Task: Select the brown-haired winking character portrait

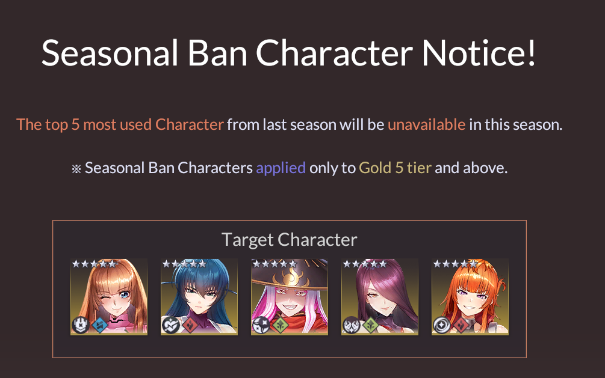Action: (109, 297)
